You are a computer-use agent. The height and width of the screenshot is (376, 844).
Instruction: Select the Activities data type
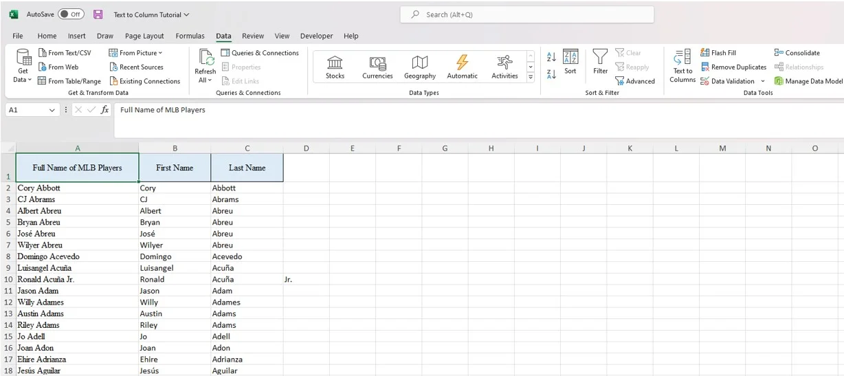coord(504,67)
